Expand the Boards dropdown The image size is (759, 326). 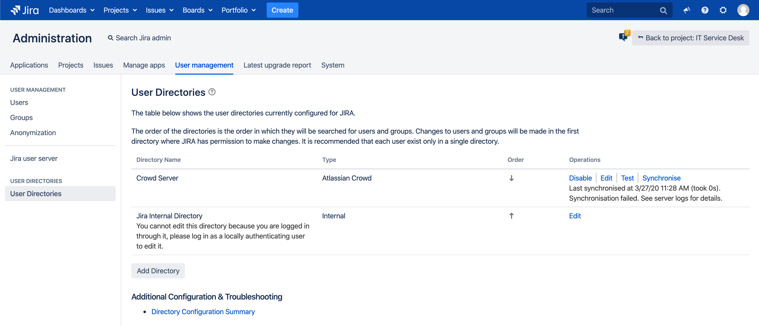[197, 10]
